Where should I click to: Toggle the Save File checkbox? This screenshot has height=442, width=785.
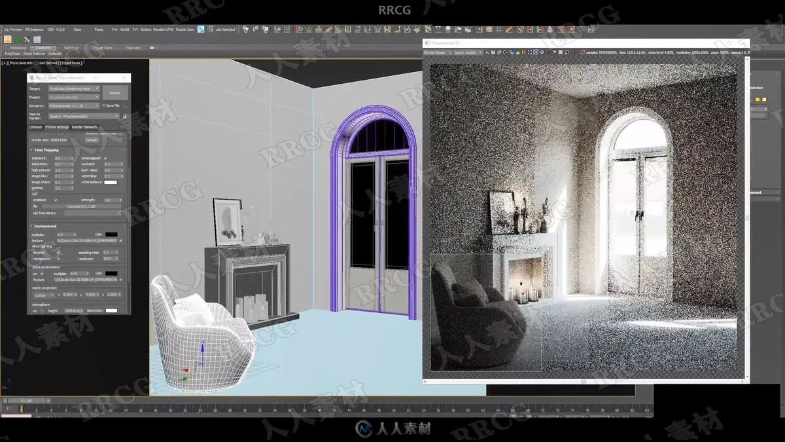[x=105, y=105]
